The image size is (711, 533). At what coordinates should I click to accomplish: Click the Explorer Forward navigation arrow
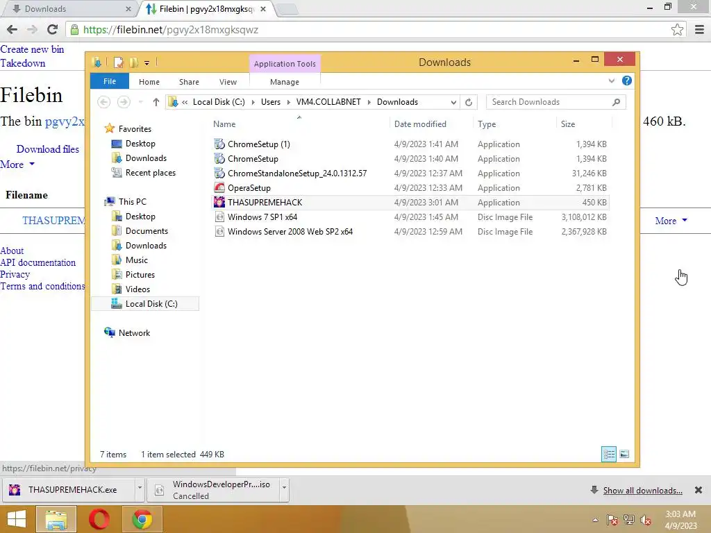(124, 102)
